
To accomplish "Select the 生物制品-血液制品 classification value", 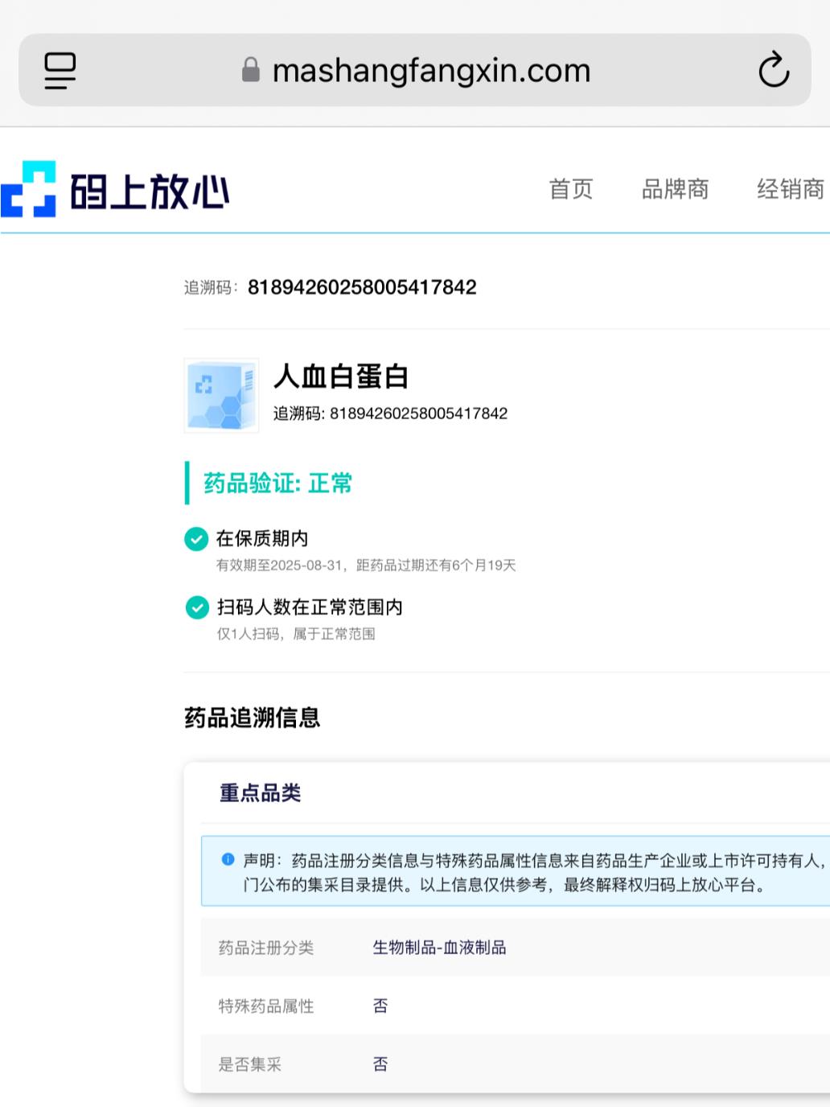I will point(439,948).
